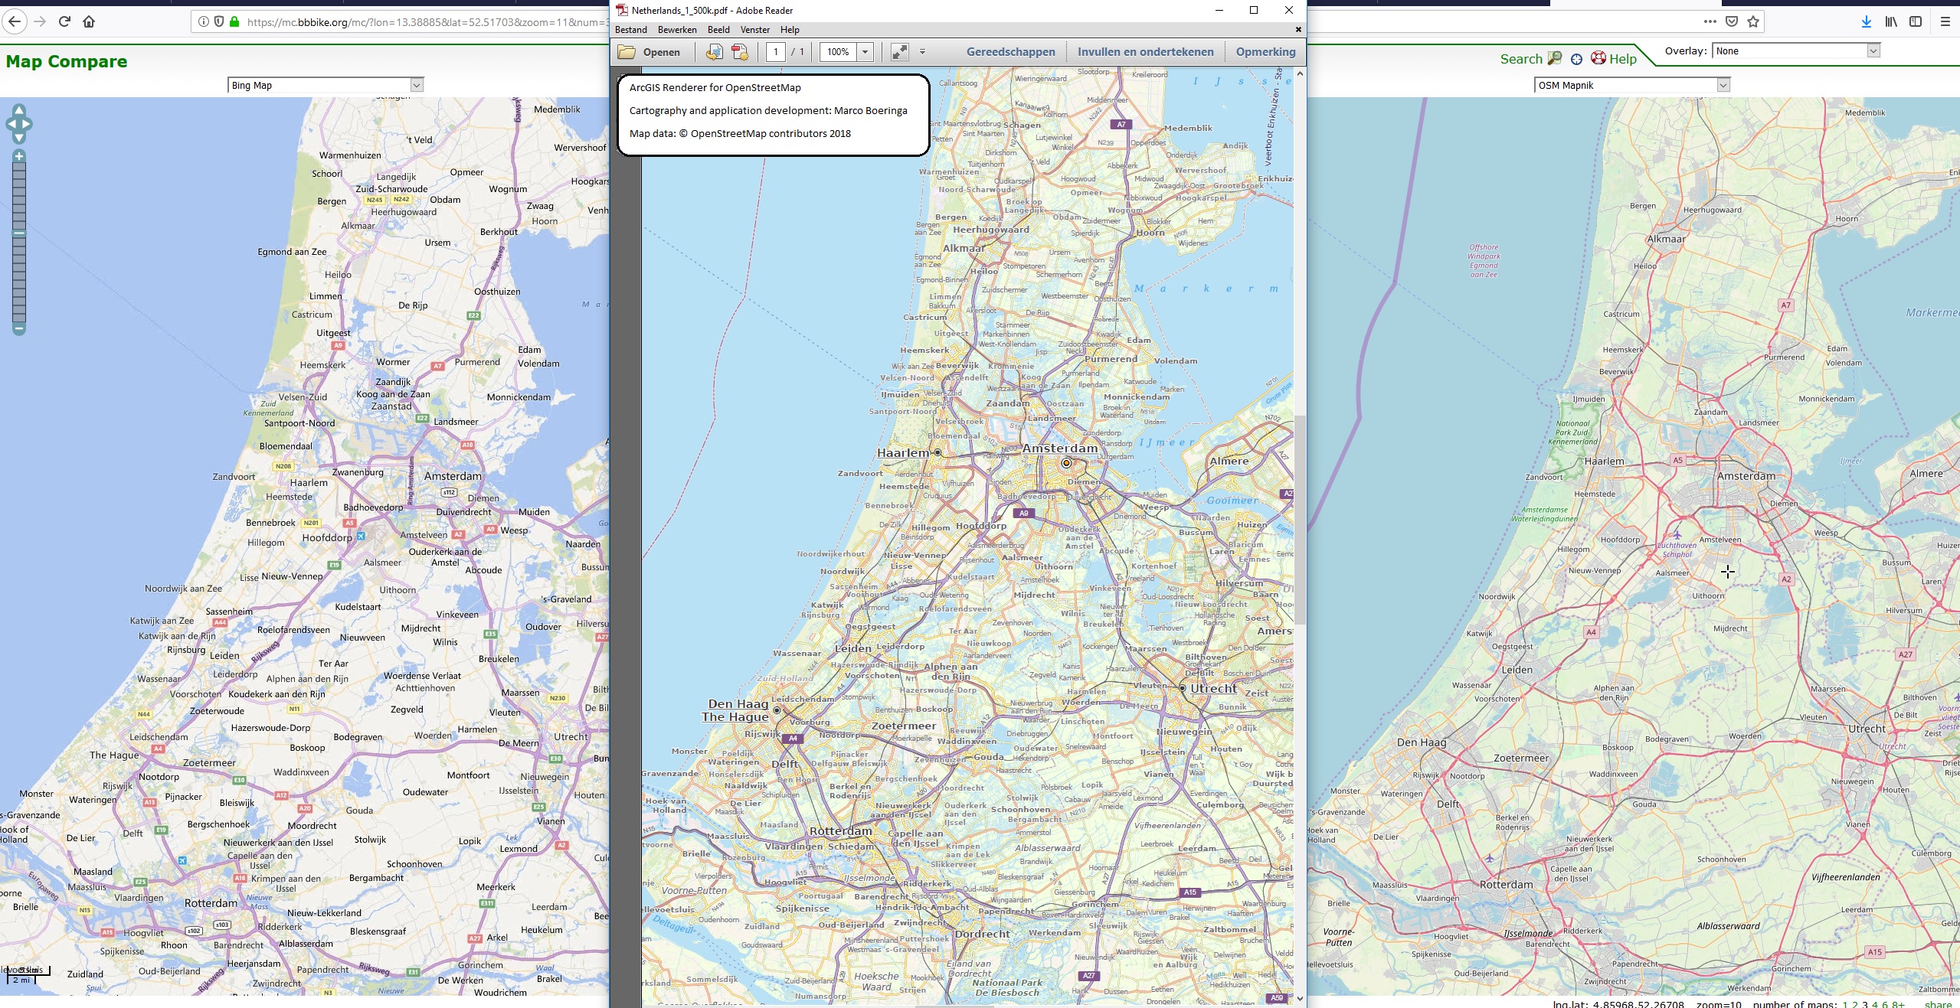
Task: Open the Bestand menu
Action: coord(631,30)
